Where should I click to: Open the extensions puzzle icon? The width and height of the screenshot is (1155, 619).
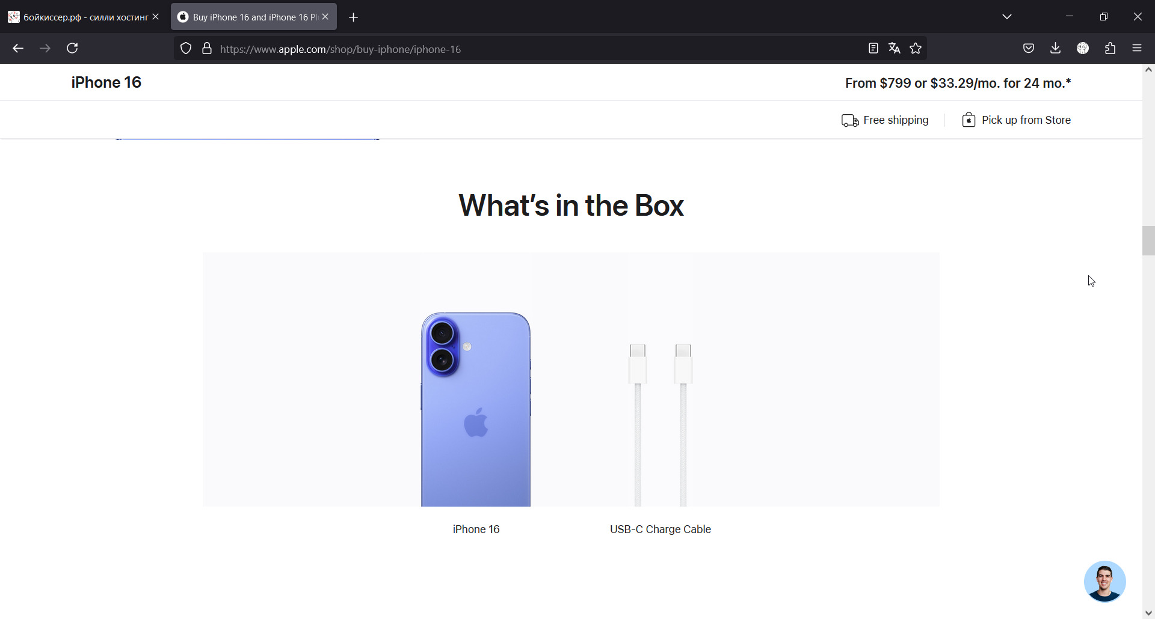tap(1110, 48)
